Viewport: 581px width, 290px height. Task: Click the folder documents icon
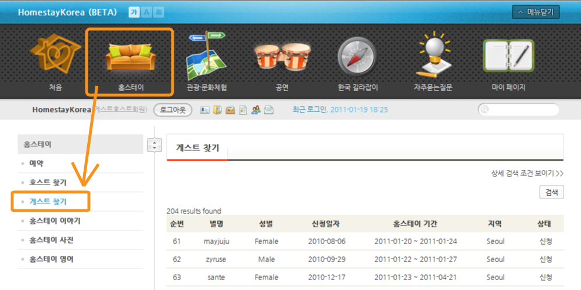[217, 110]
